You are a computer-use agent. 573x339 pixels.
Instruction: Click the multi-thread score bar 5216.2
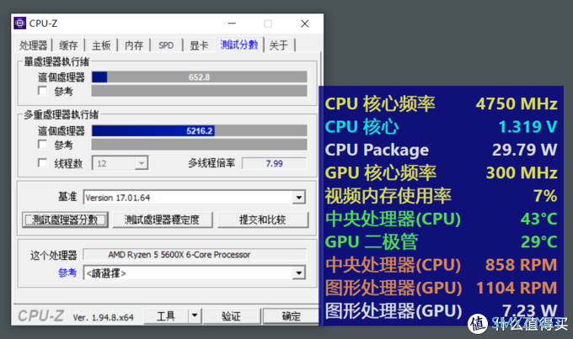[x=199, y=130]
